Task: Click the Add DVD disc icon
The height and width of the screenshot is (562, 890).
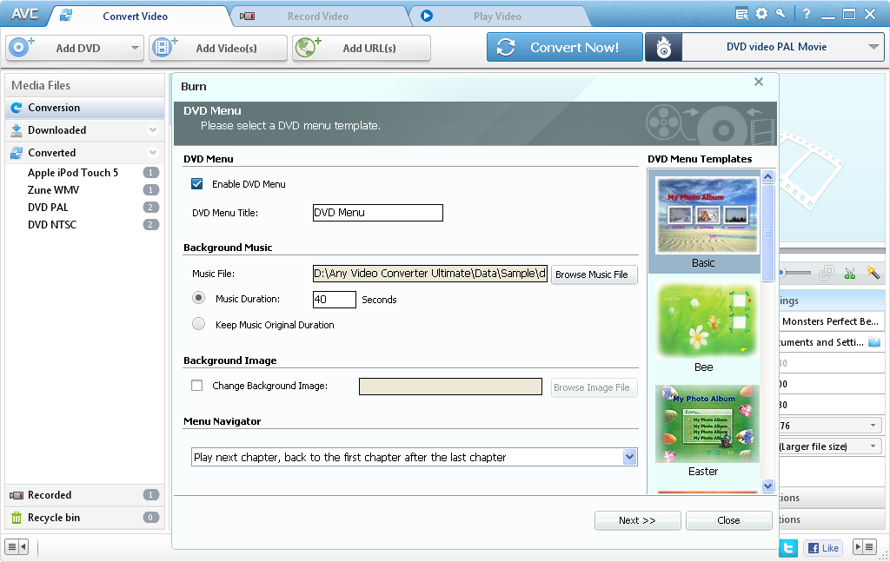Action: (21, 47)
